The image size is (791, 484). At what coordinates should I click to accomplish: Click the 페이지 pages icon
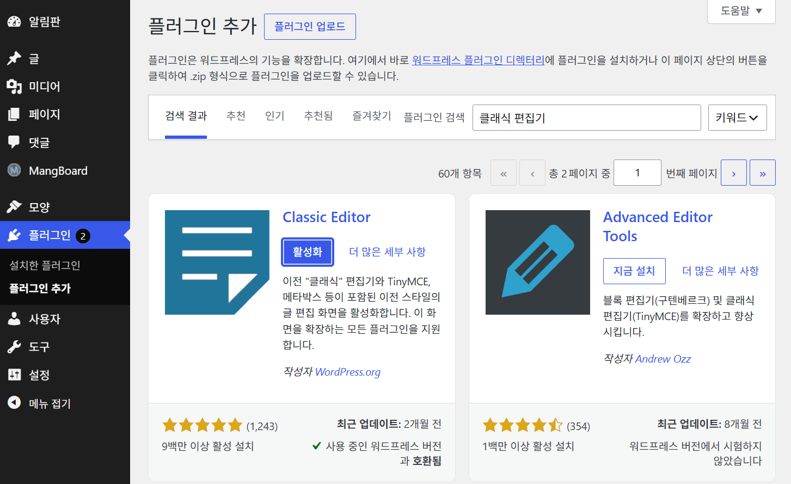click(x=14, y=114)
